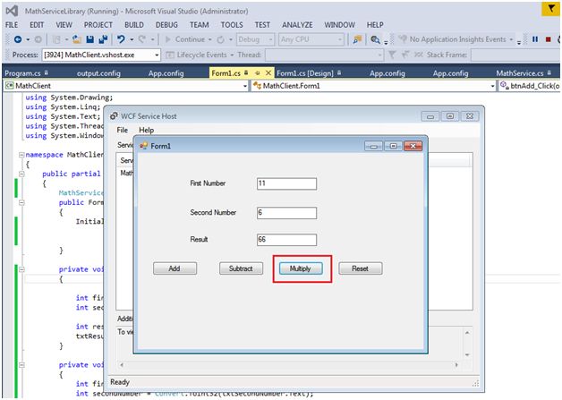Image resolution: width=562 pixels, height=400 pixels.
Task: Click the Find in Files icon
Action: 375,39
